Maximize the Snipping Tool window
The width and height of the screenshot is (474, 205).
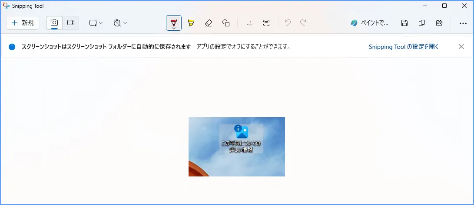[444, 6]
